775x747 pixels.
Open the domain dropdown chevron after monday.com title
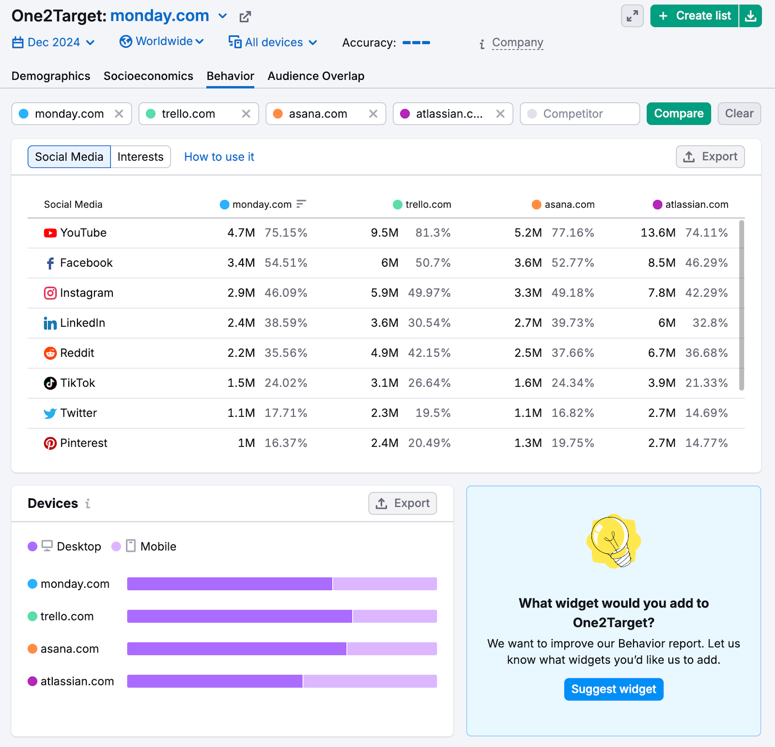click(223, 16)
